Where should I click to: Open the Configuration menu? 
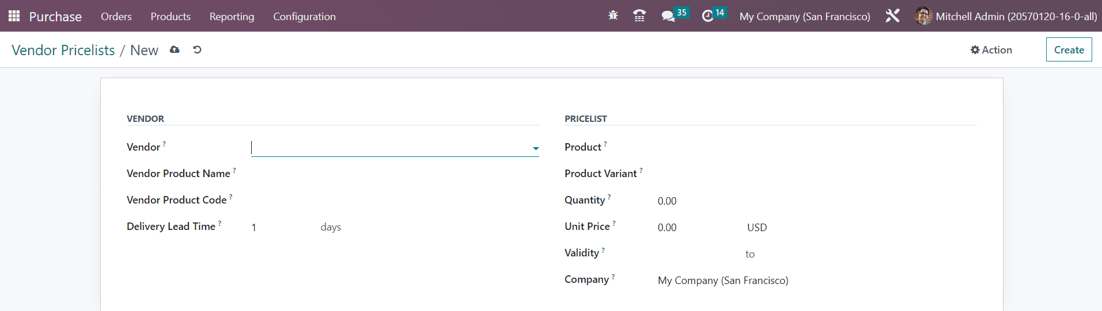[304, 17]
